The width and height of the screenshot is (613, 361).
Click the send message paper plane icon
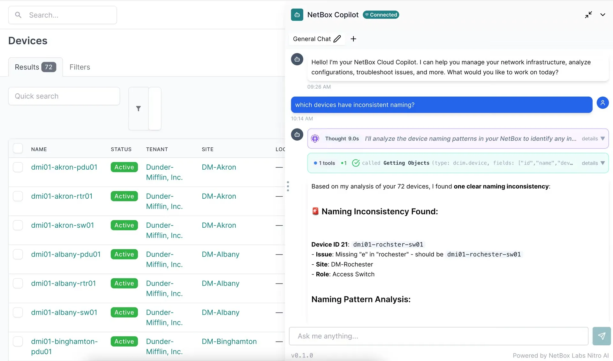tap(602, 336)
